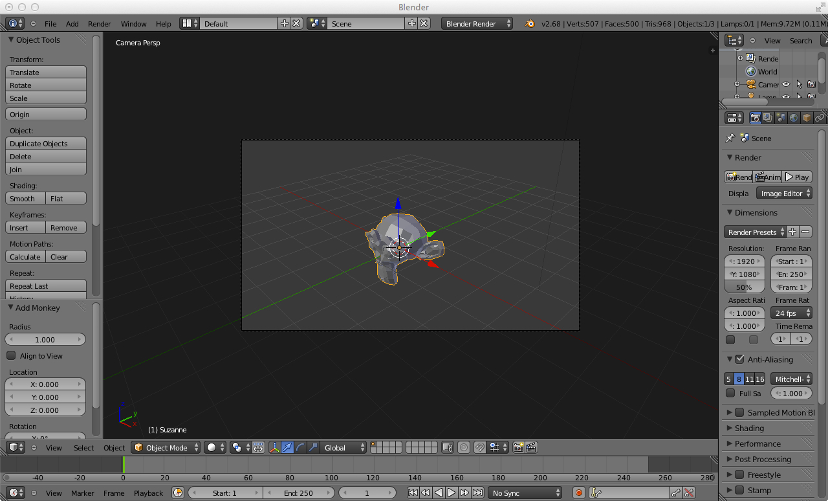This screenshot has width=828, height=501.
Task: Click the Duplicate Objects button
Action: coord(46,143)
